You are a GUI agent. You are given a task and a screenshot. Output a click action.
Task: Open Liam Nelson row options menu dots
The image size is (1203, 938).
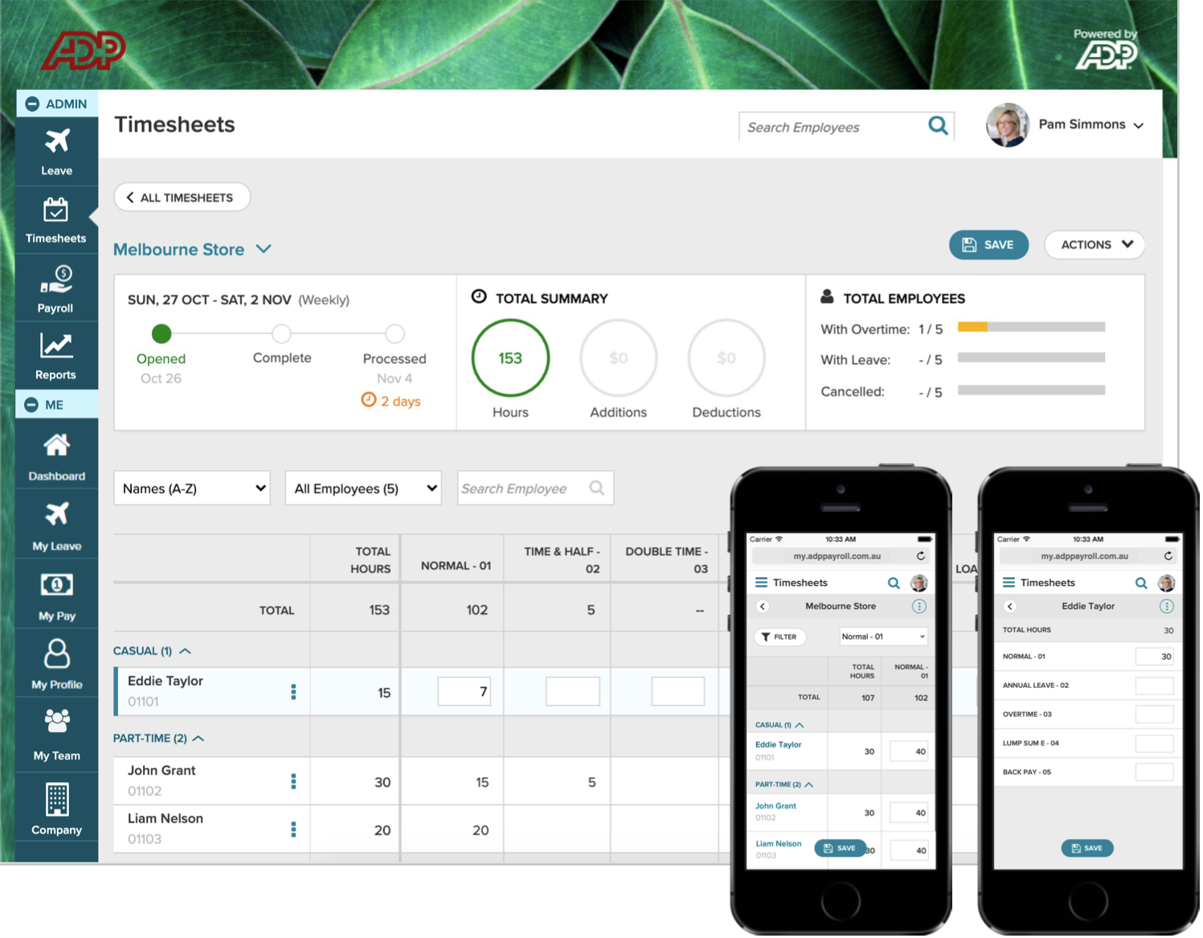293,829
